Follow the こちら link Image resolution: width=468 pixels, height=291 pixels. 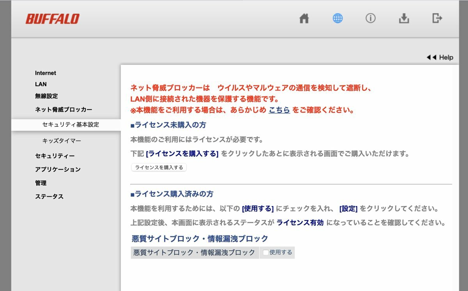(279, 110)
